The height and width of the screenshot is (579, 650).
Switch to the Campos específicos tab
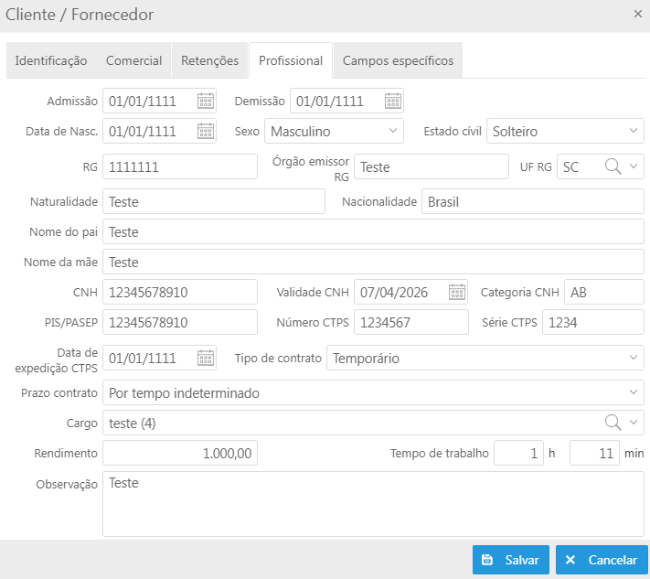[398, 60]
